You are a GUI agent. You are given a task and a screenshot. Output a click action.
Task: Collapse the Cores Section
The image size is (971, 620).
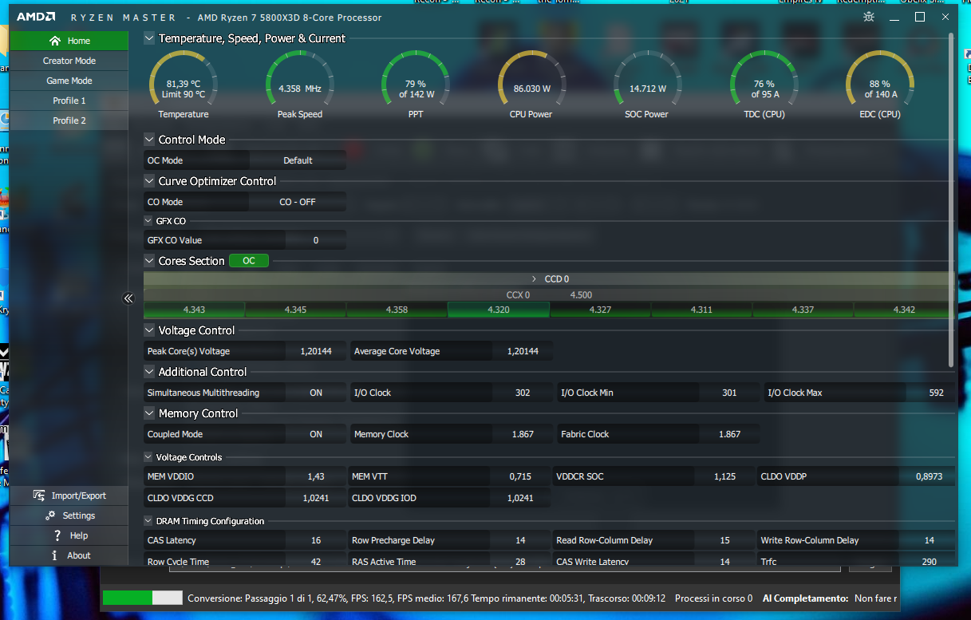149,261
